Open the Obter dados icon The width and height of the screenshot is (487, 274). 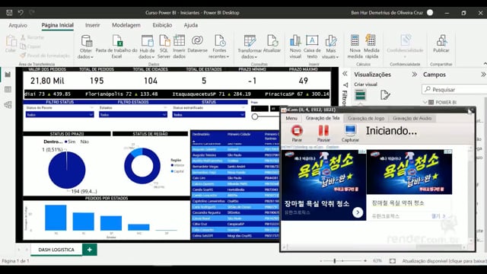(86, 41)
